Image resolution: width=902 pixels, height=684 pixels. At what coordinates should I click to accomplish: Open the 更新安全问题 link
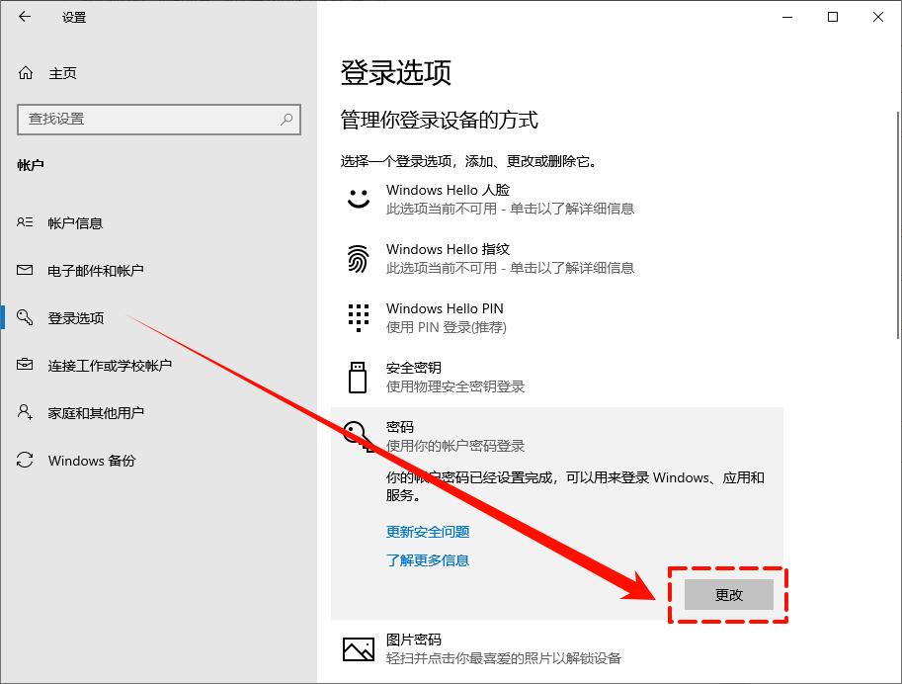[428, 532]
